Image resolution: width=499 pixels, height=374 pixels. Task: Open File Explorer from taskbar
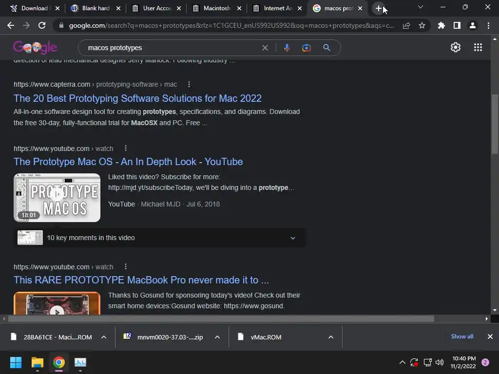pyautogui.click(x=37, y=362)
